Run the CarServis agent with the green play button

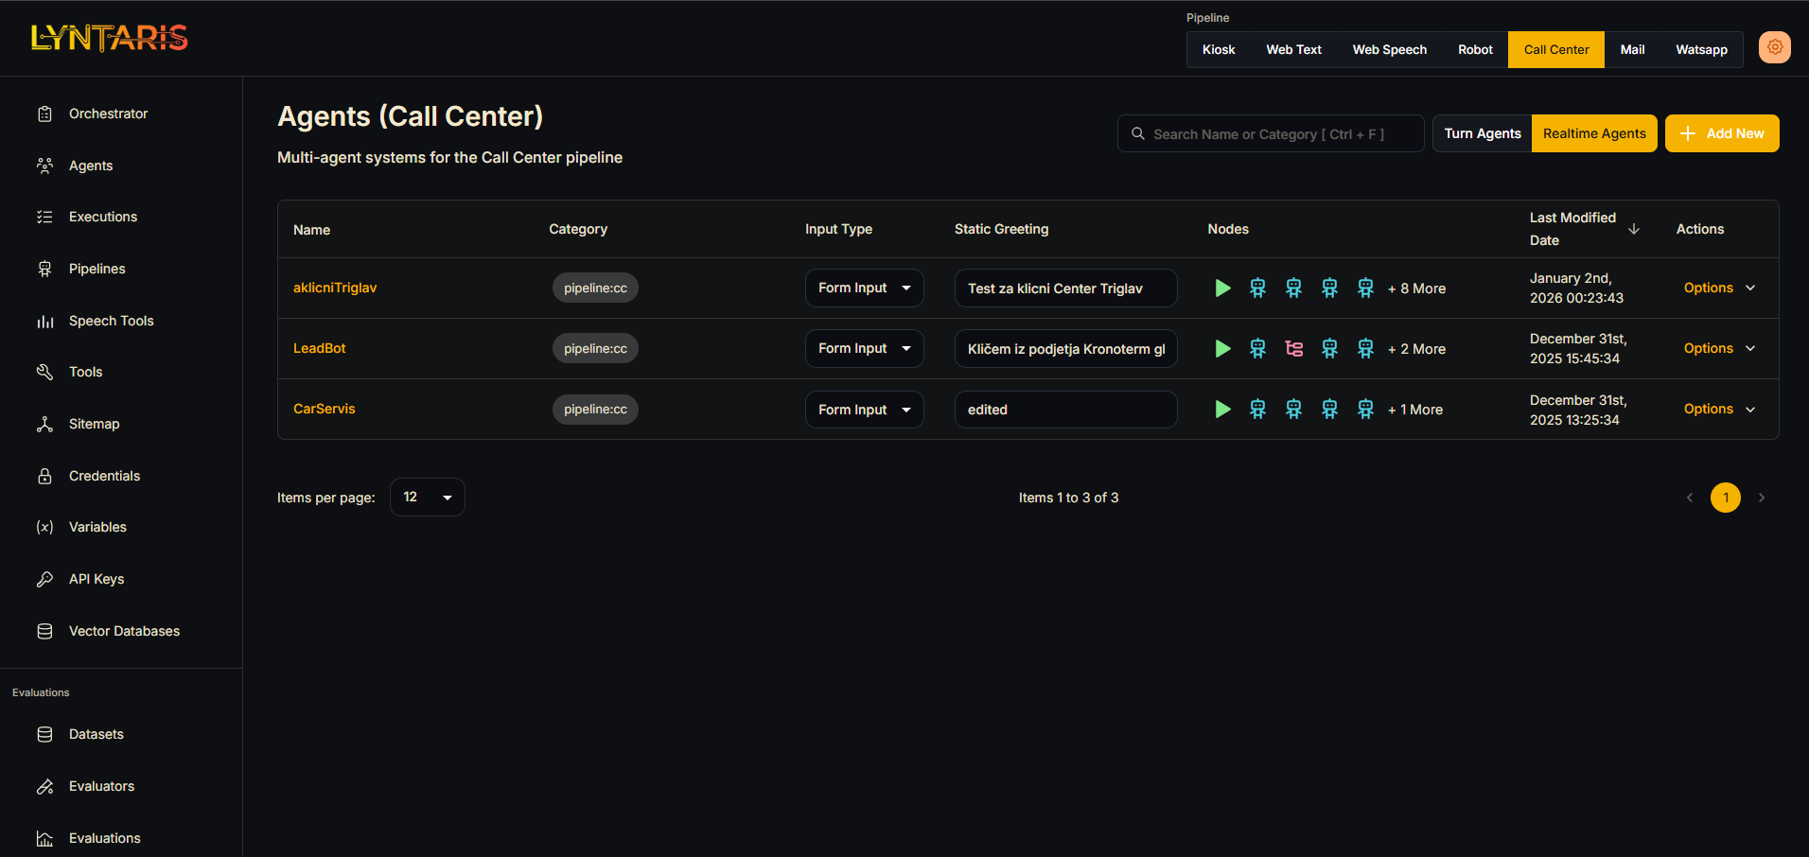pyautogui.click(x=1221, y=409)
